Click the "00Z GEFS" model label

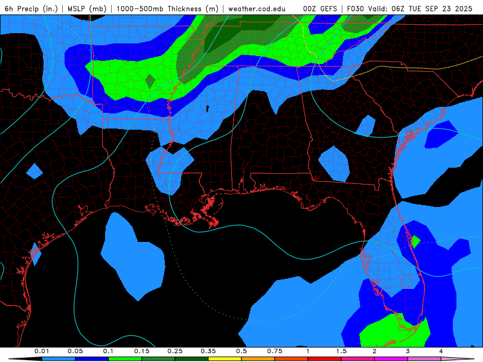320,8
